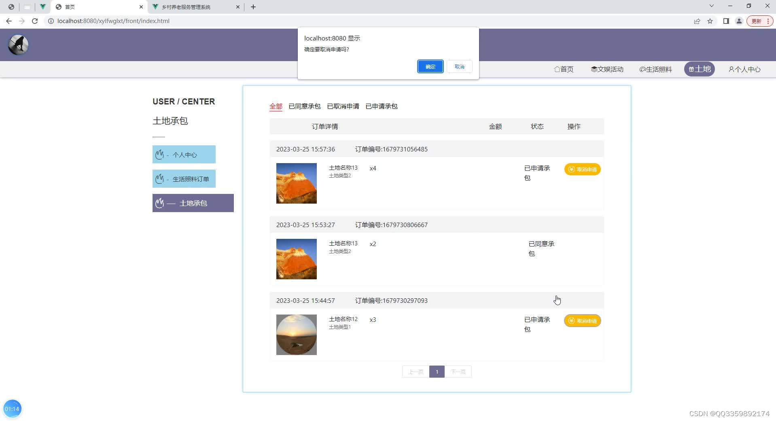Select page 1 in pagination

point(437,372)
